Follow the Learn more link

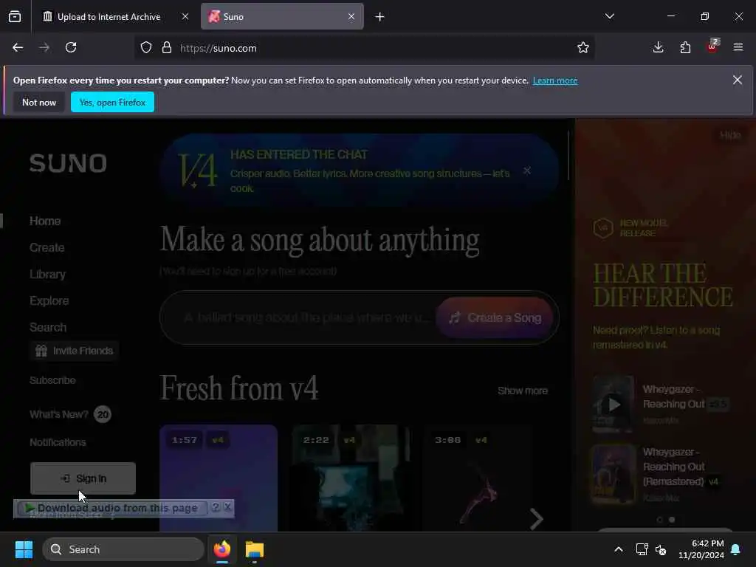(x=555, y=80)
